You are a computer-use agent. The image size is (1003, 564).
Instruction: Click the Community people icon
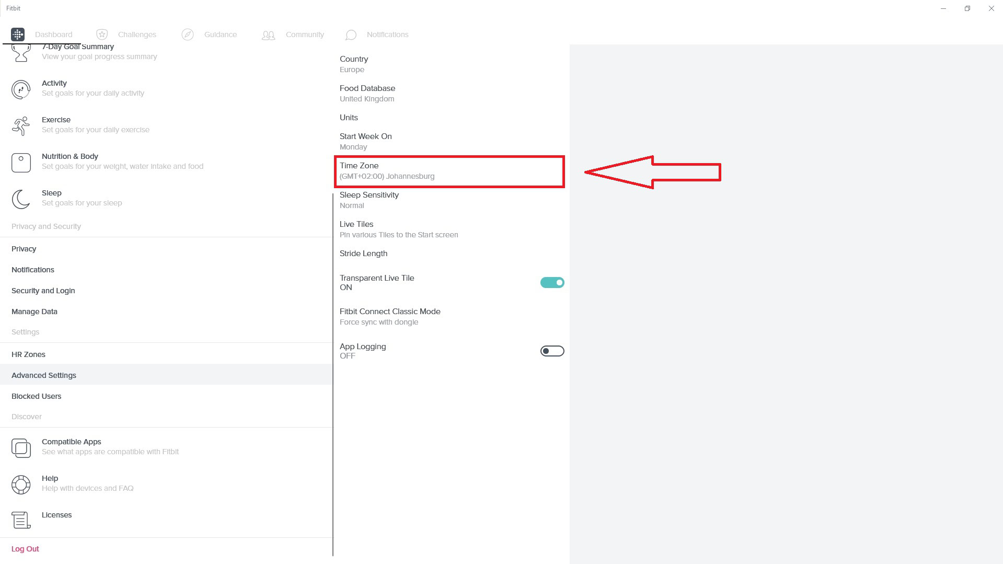tap(268, 35)
